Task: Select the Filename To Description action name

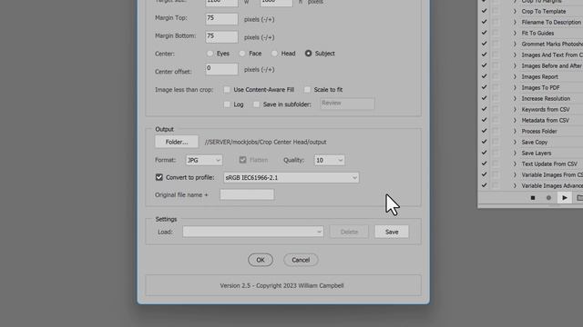Action: point(551,22)
